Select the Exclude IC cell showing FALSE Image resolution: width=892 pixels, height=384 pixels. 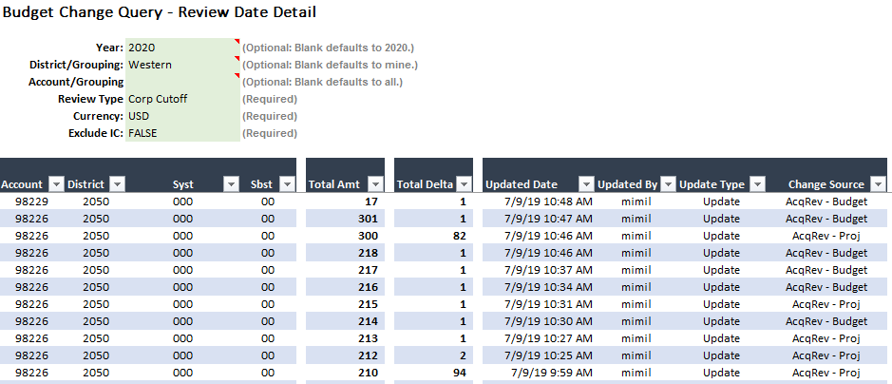click(182, 133)
